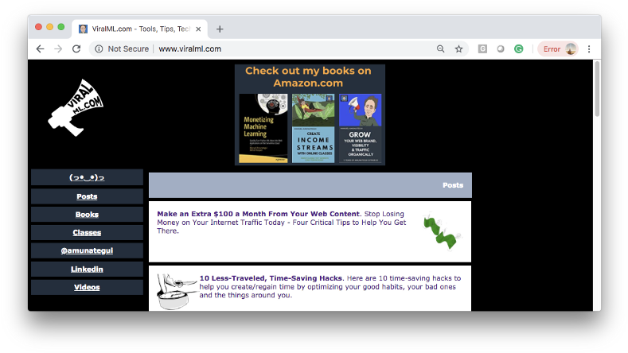628x353 pixels.
Task: Click the green dollar bills image
Action: (443, 231)
